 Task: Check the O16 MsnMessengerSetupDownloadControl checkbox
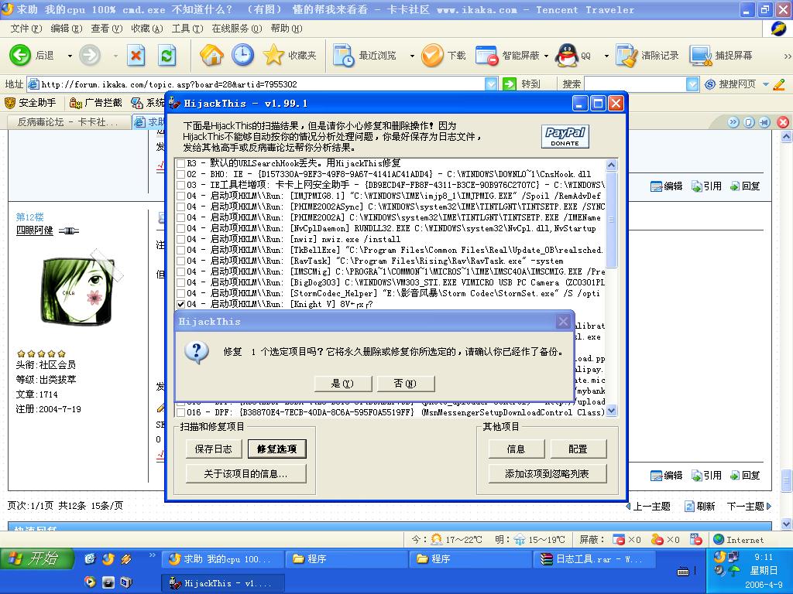tap(180, 413)
